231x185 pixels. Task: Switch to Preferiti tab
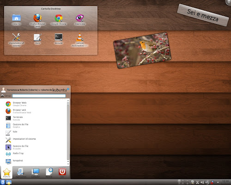(x=6, y=173)
